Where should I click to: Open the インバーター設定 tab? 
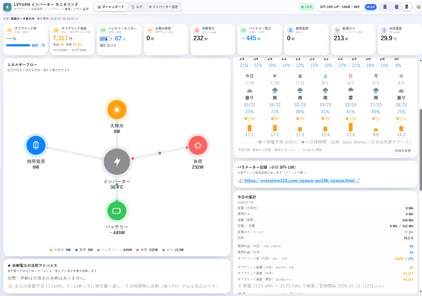[163, 7]
